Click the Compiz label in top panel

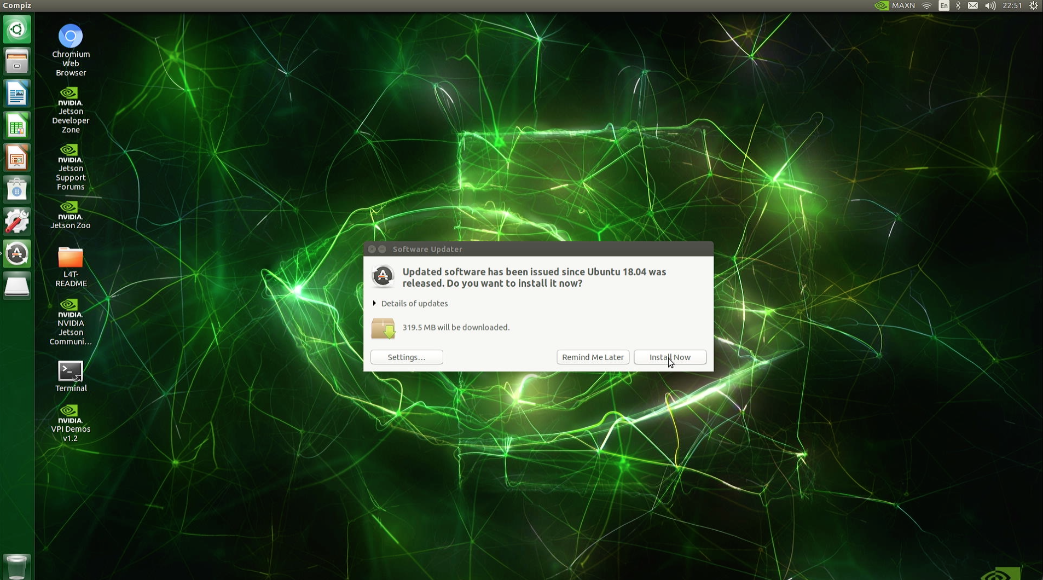(17, 5)
